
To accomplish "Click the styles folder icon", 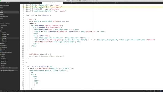I will point(1,44).
